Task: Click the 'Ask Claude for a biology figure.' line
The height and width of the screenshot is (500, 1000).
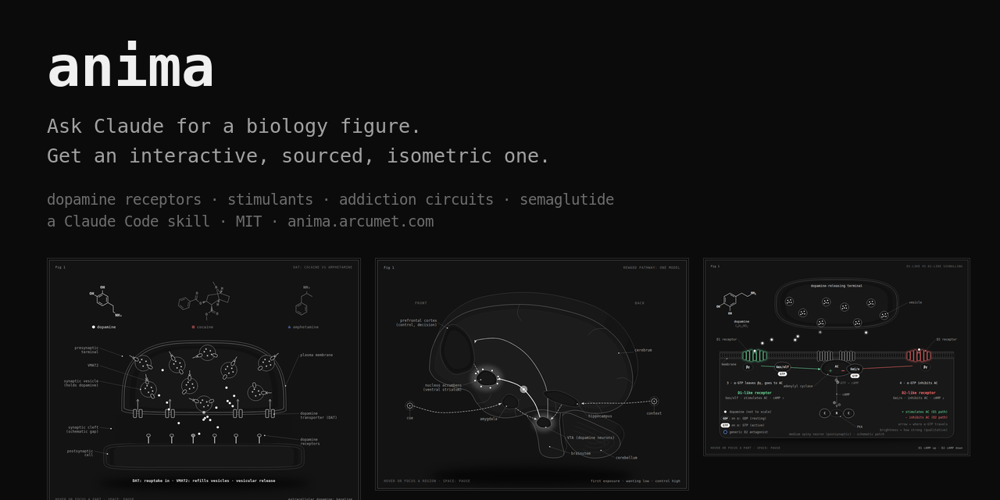Action: click(234, 127)
